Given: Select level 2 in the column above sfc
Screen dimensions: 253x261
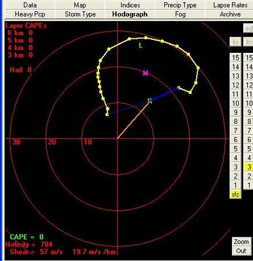Looking at the screenshot, I should click(235, 176).
